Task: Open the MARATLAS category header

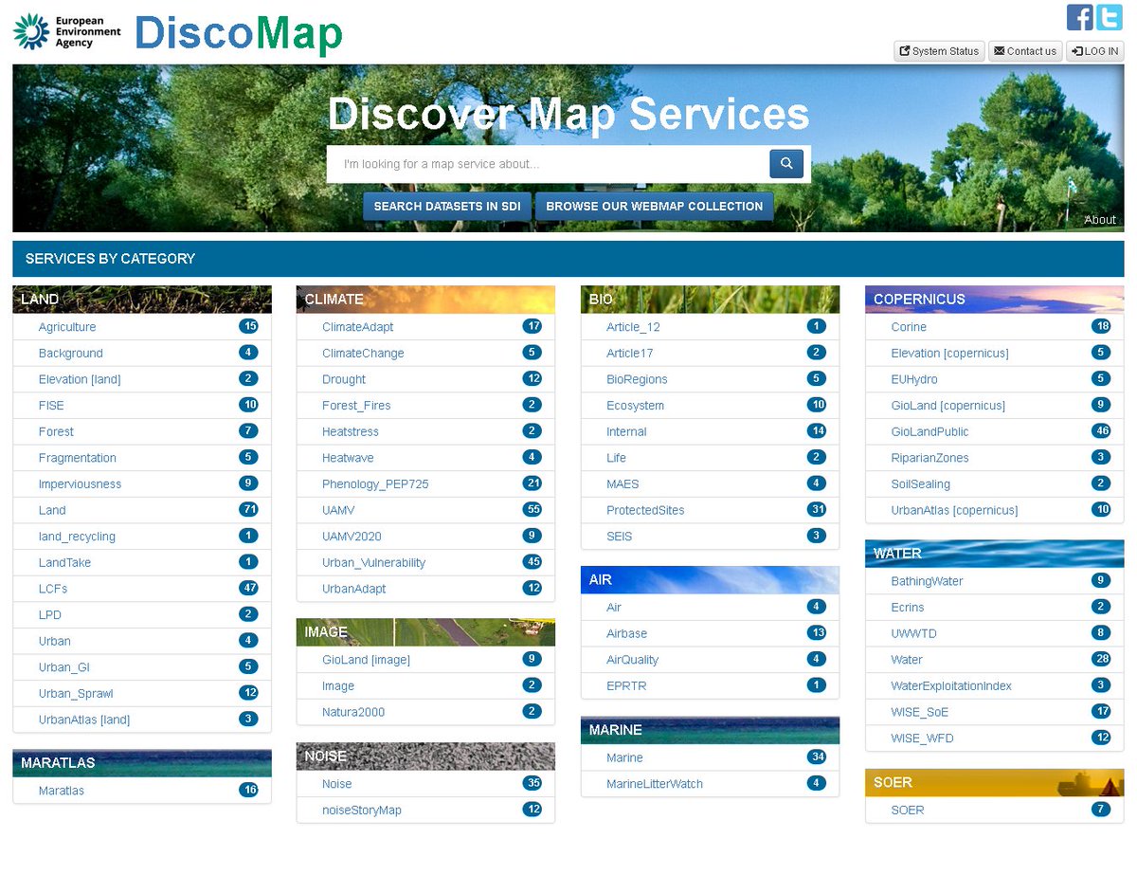Action: pyautogui.click(x=142, y=763)
